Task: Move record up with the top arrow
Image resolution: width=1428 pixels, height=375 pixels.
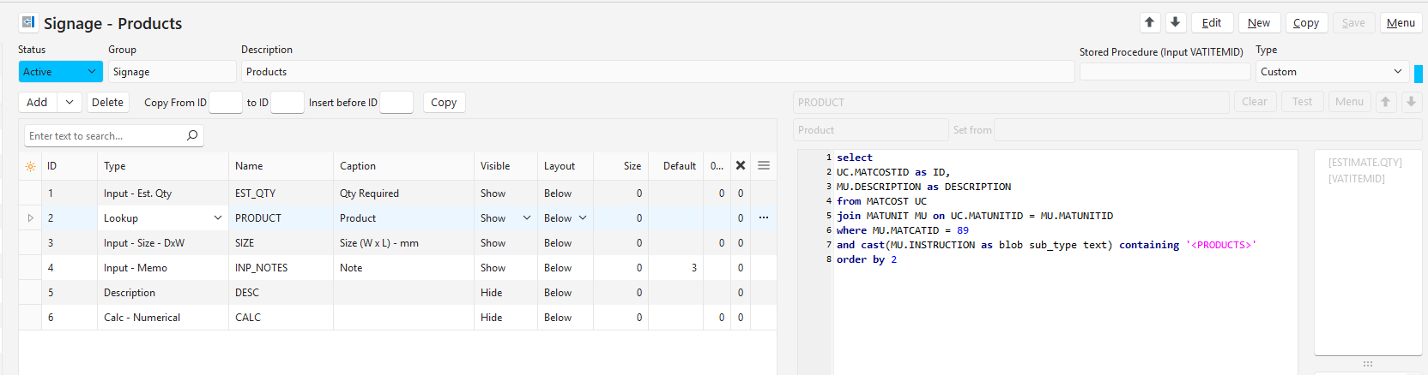Action: pos(1150,22)
